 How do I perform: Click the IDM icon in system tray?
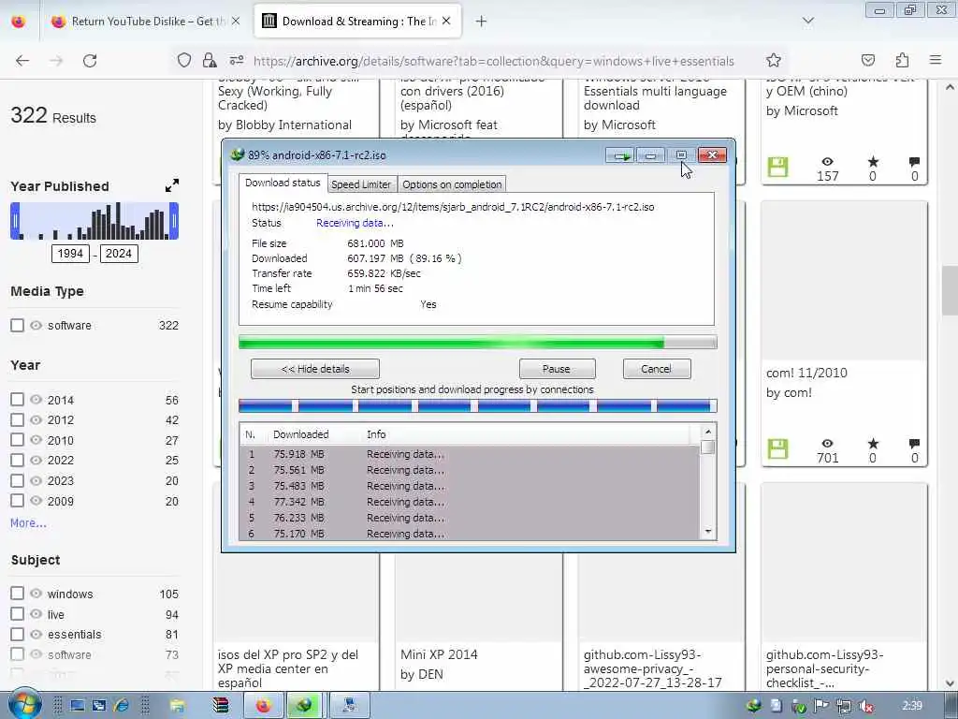coord(754,706)
